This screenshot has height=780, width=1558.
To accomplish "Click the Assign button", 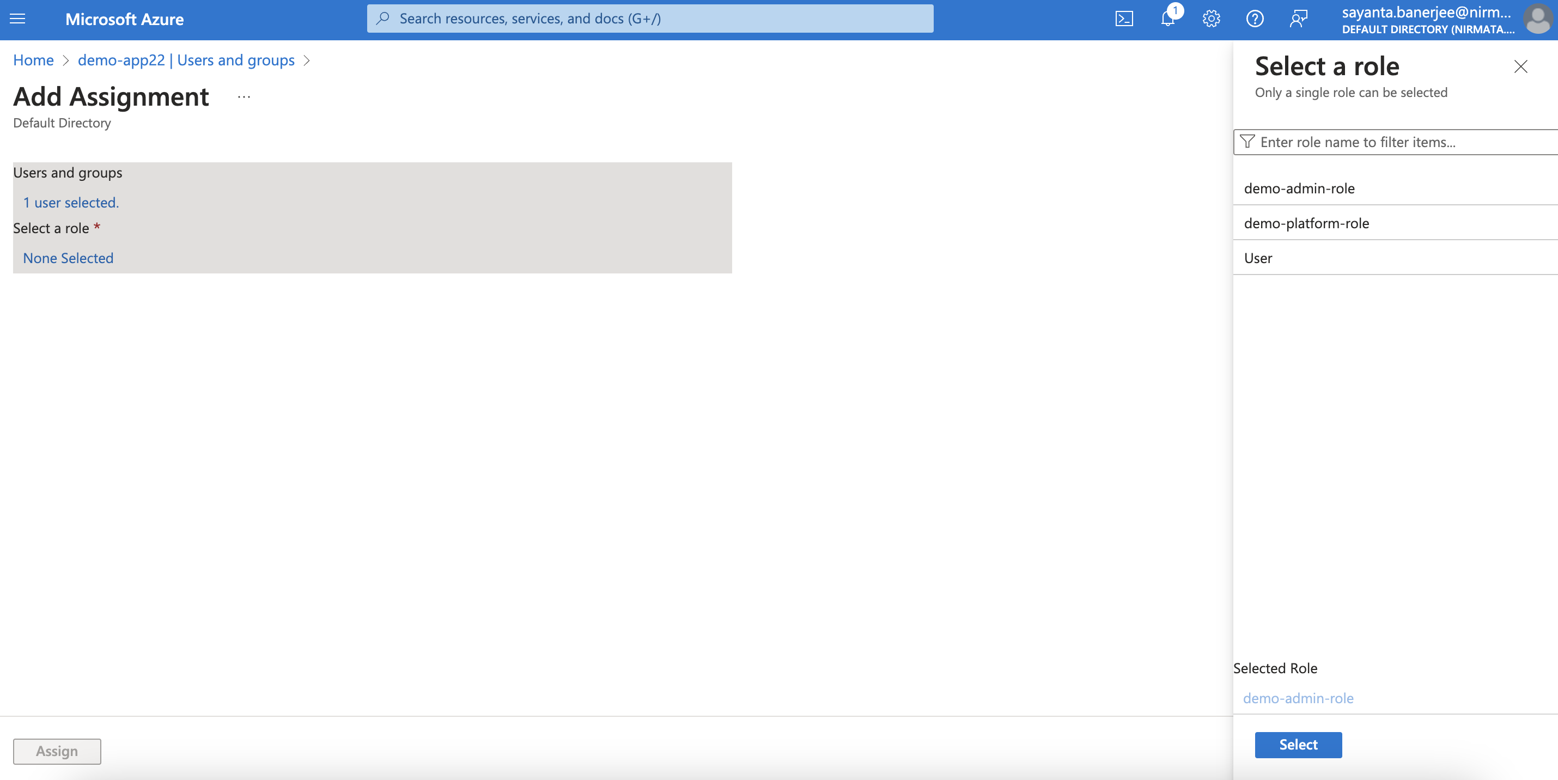I will 57,751.
